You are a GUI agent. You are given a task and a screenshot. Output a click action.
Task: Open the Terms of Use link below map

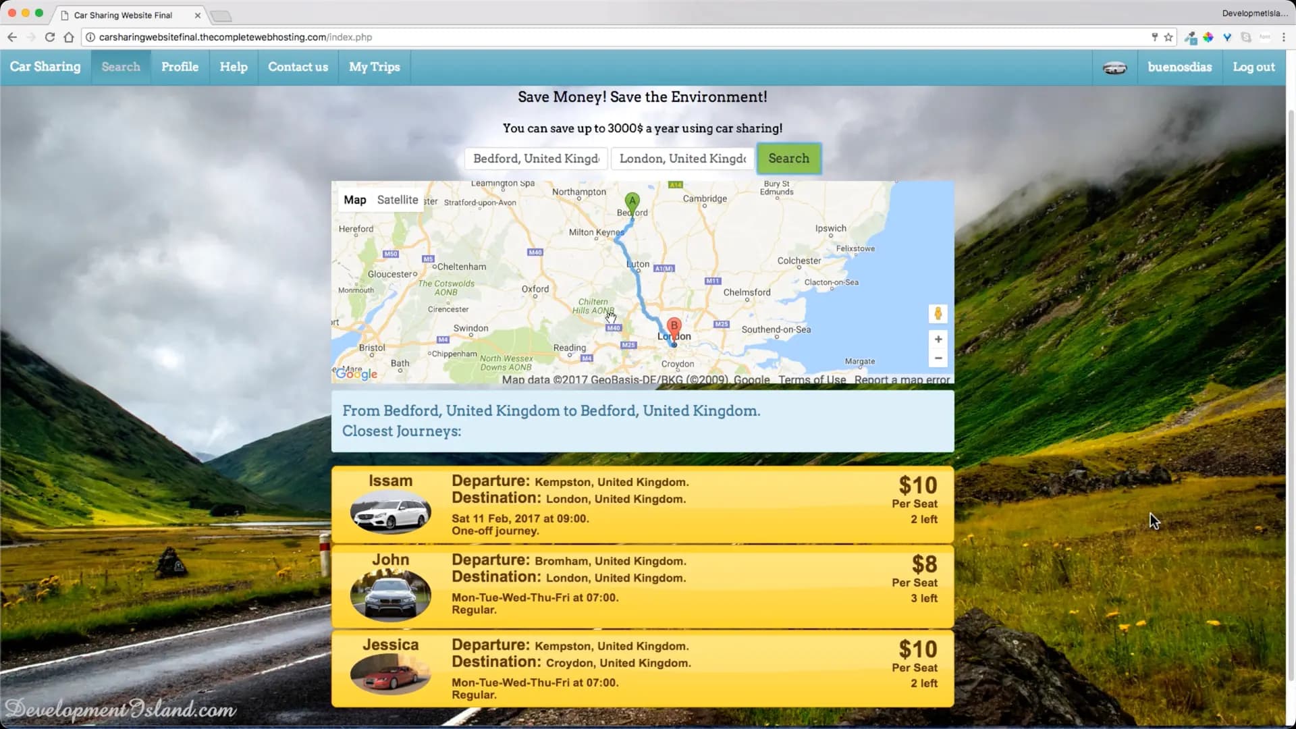point(811,380)
